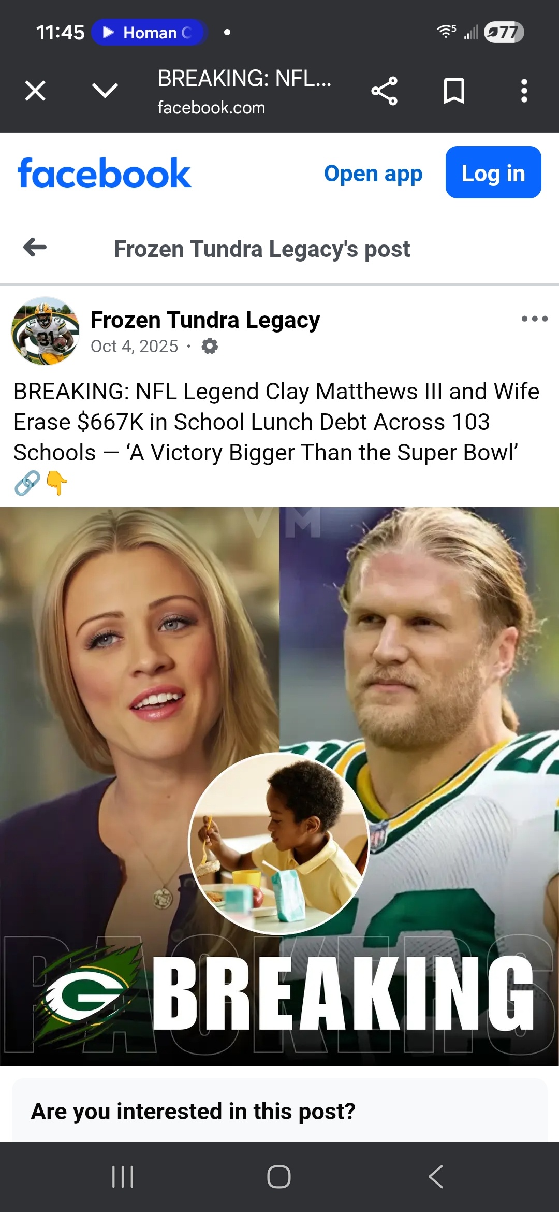Open Frozen Tundra Legacy page name

[x=205, y=320]
